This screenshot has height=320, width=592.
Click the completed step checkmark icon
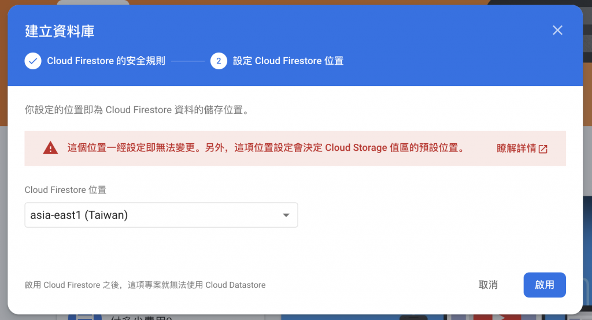click(x=33, y=61)
